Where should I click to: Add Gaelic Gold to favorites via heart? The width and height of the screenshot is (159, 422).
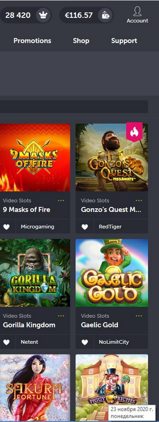(x=85, y=342)
